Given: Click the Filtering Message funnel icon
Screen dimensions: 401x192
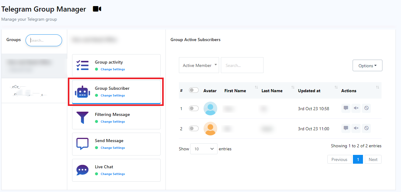Looking at the screenshot, I should point(82,117).
